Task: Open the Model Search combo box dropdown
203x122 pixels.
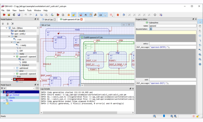Action: pyautogui.click(x=34, y=88)
